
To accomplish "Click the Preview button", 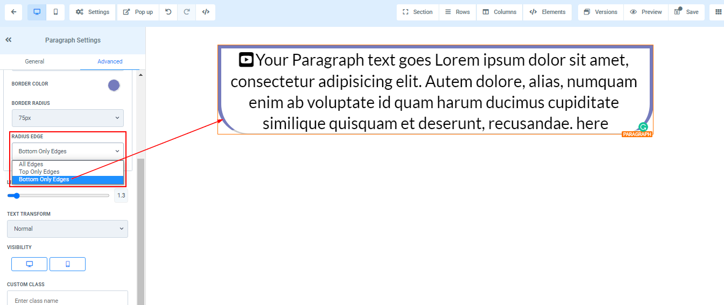I will (646, 12).
